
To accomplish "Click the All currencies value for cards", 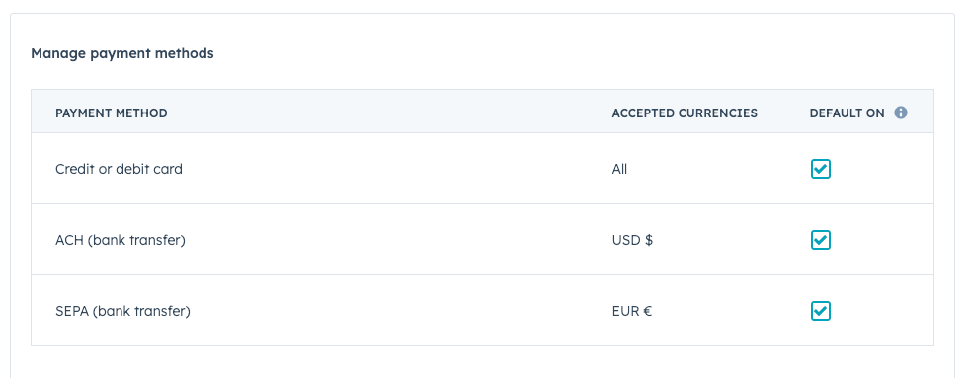I will (619, 169).
